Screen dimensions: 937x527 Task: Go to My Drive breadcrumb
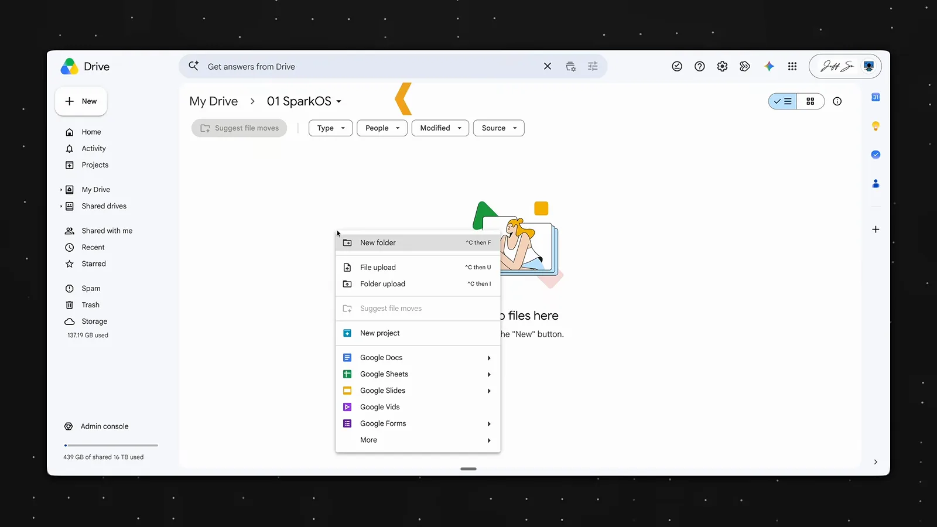tap(214, 101)
